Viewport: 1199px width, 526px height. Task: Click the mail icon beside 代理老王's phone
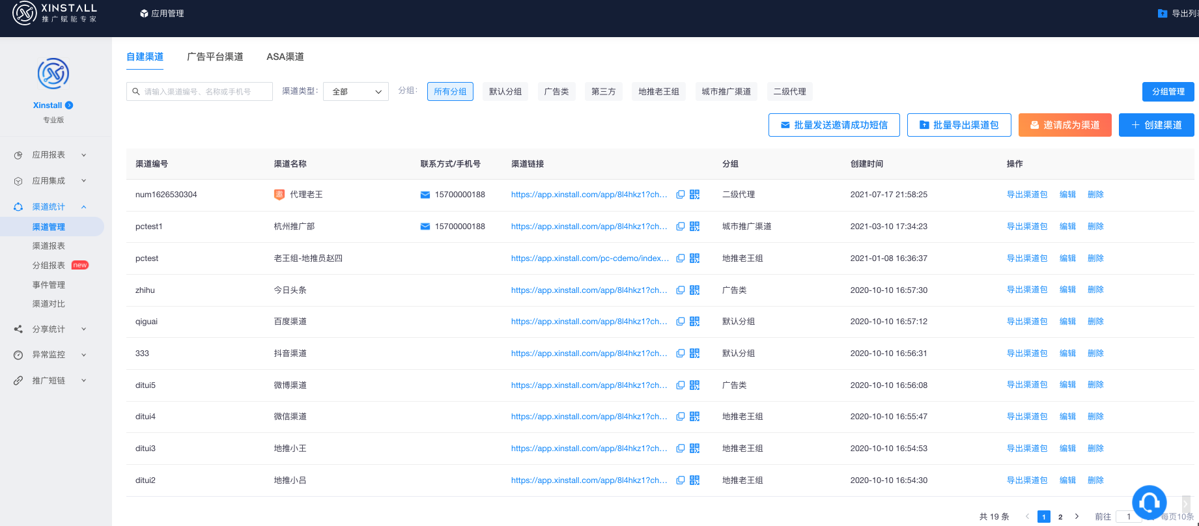[x=425, y=195]
